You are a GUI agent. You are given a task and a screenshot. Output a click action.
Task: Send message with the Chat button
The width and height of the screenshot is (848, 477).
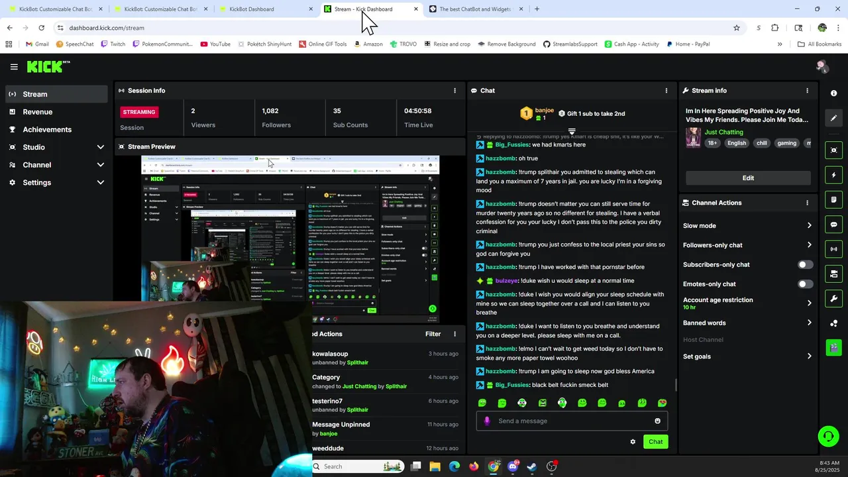(x=655, y=442)
